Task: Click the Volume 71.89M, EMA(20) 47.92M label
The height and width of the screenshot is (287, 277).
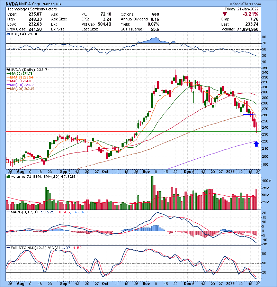Action: click(x=43, y=177)
